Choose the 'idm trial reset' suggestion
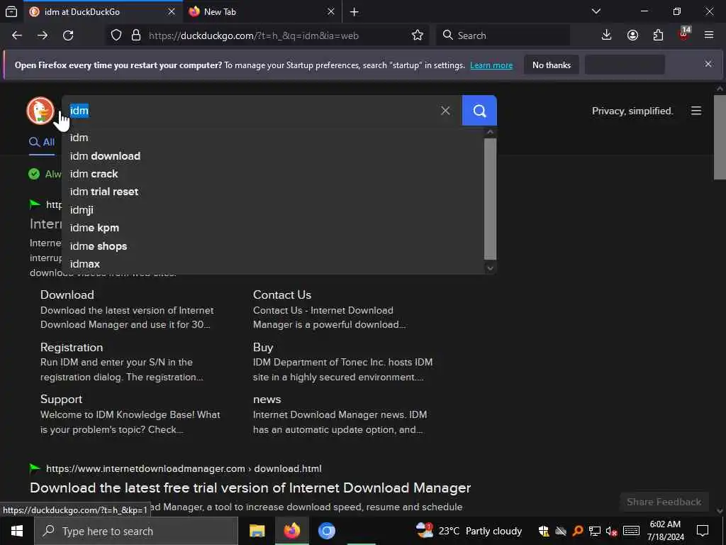 click(x=273, y=192)
